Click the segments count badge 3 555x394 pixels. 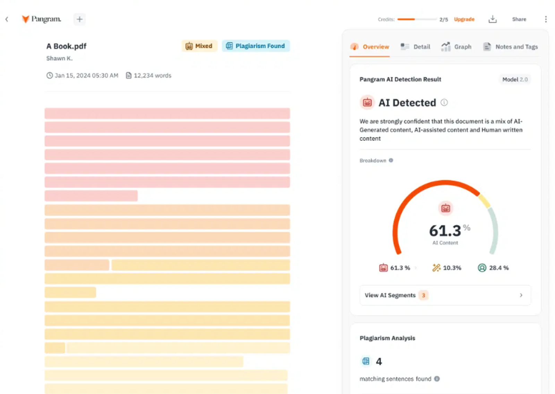click(x=423, y=295)
